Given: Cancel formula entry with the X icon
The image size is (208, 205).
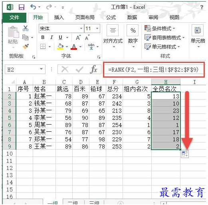Looking at the screenshot, I should [x=65, y=69].
